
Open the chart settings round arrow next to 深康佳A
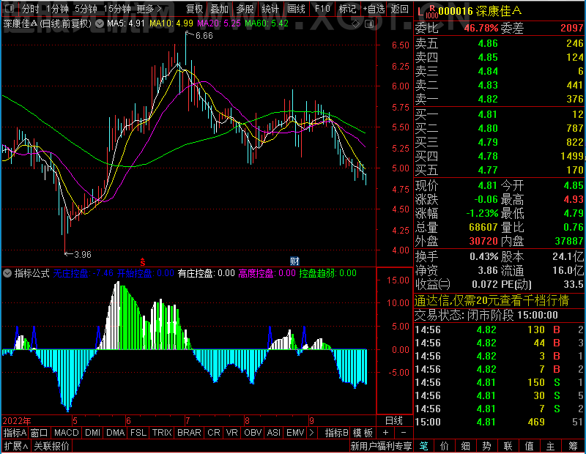point(100,23)
